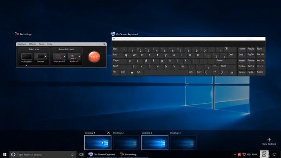Click the Nav key
The width and height of the screenshot is (281, 158).
click(260, 49)
